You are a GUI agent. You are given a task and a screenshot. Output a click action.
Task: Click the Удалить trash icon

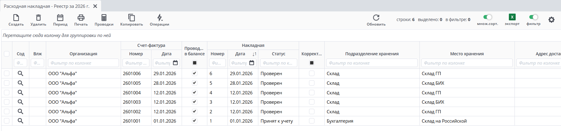[38, 18]
